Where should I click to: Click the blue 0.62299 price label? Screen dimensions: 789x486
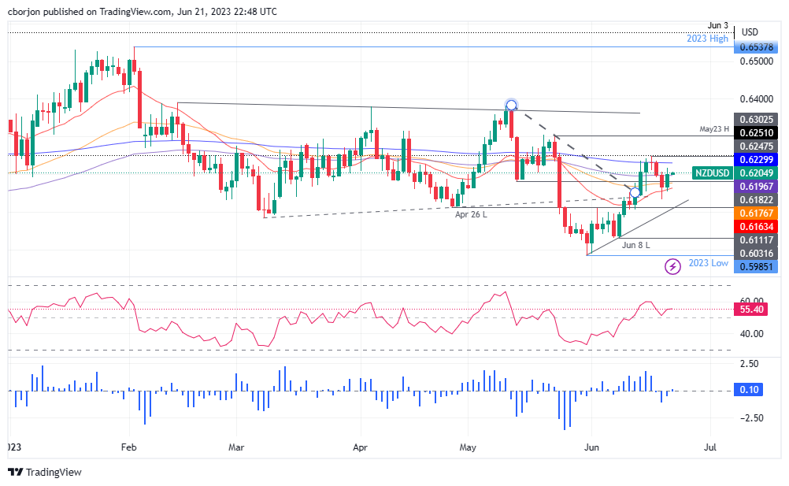758,159
